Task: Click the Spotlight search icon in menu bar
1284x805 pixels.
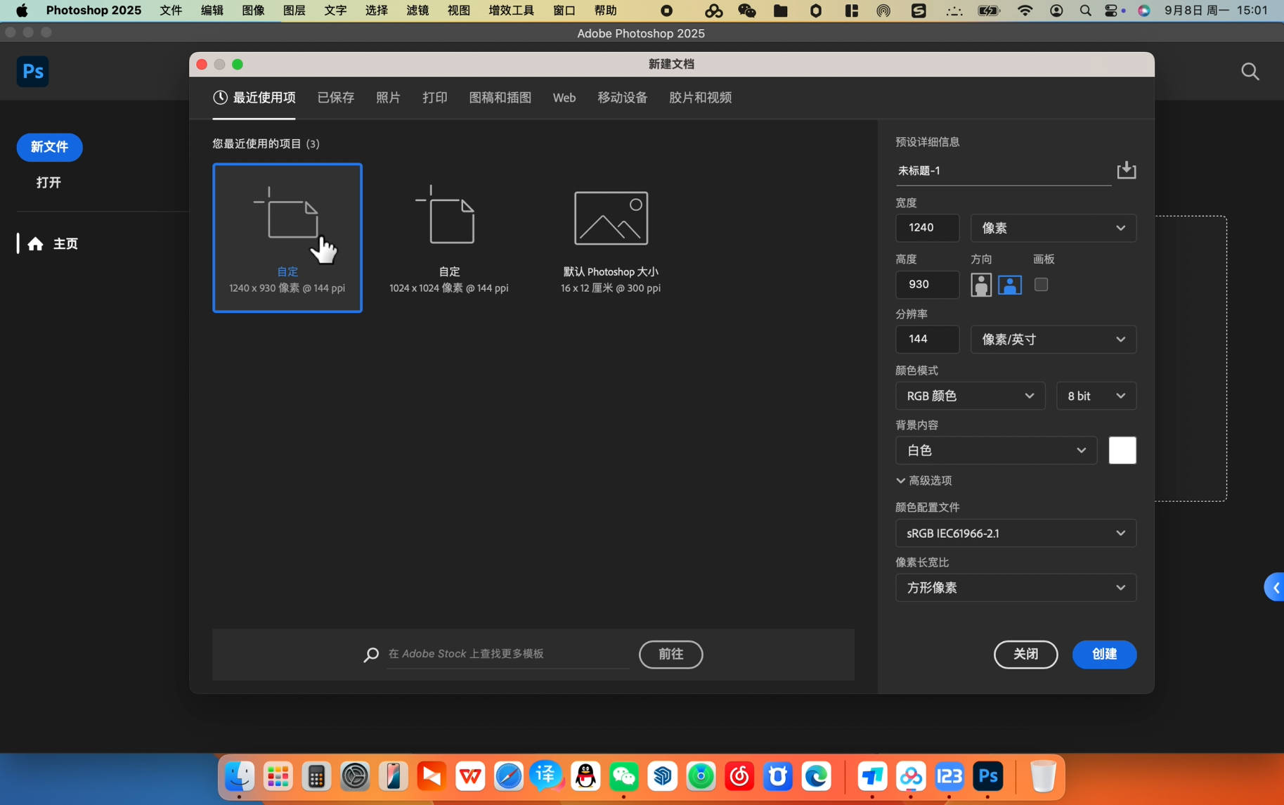Action: 1085,11
